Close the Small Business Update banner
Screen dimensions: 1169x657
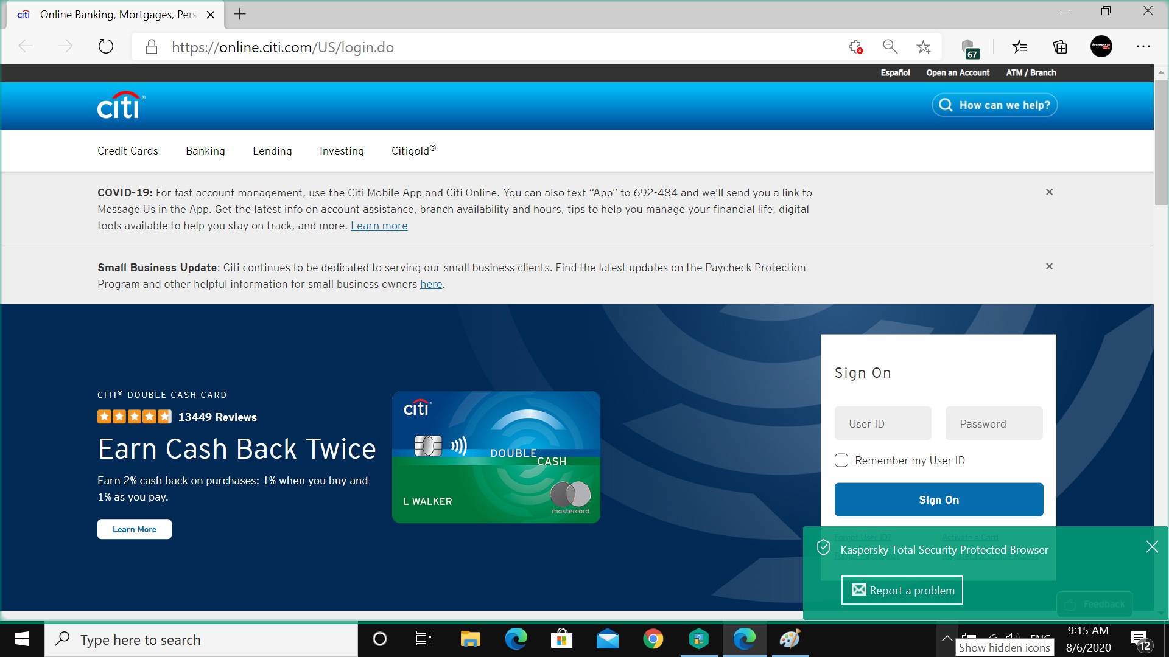1050,265
